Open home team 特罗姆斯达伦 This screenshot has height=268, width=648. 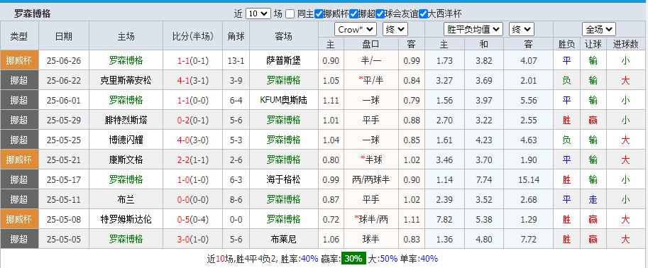coord(126,219)
